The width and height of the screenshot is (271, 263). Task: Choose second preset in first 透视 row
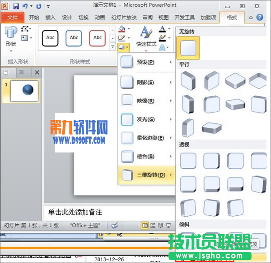pyautogui.click(x=212, y=161)
